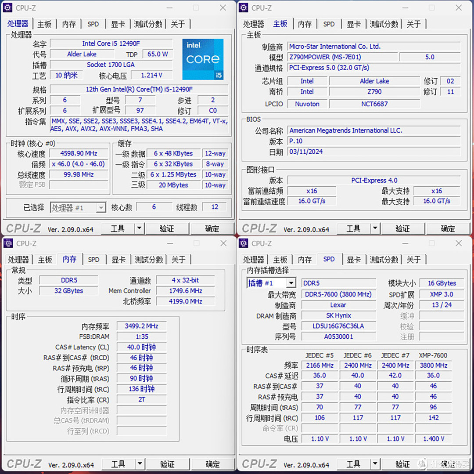474x474 pixels.
Task: Switch to the 内存 tab in the motherboard window
Action: pyautogui.click(x=305, y=24)
